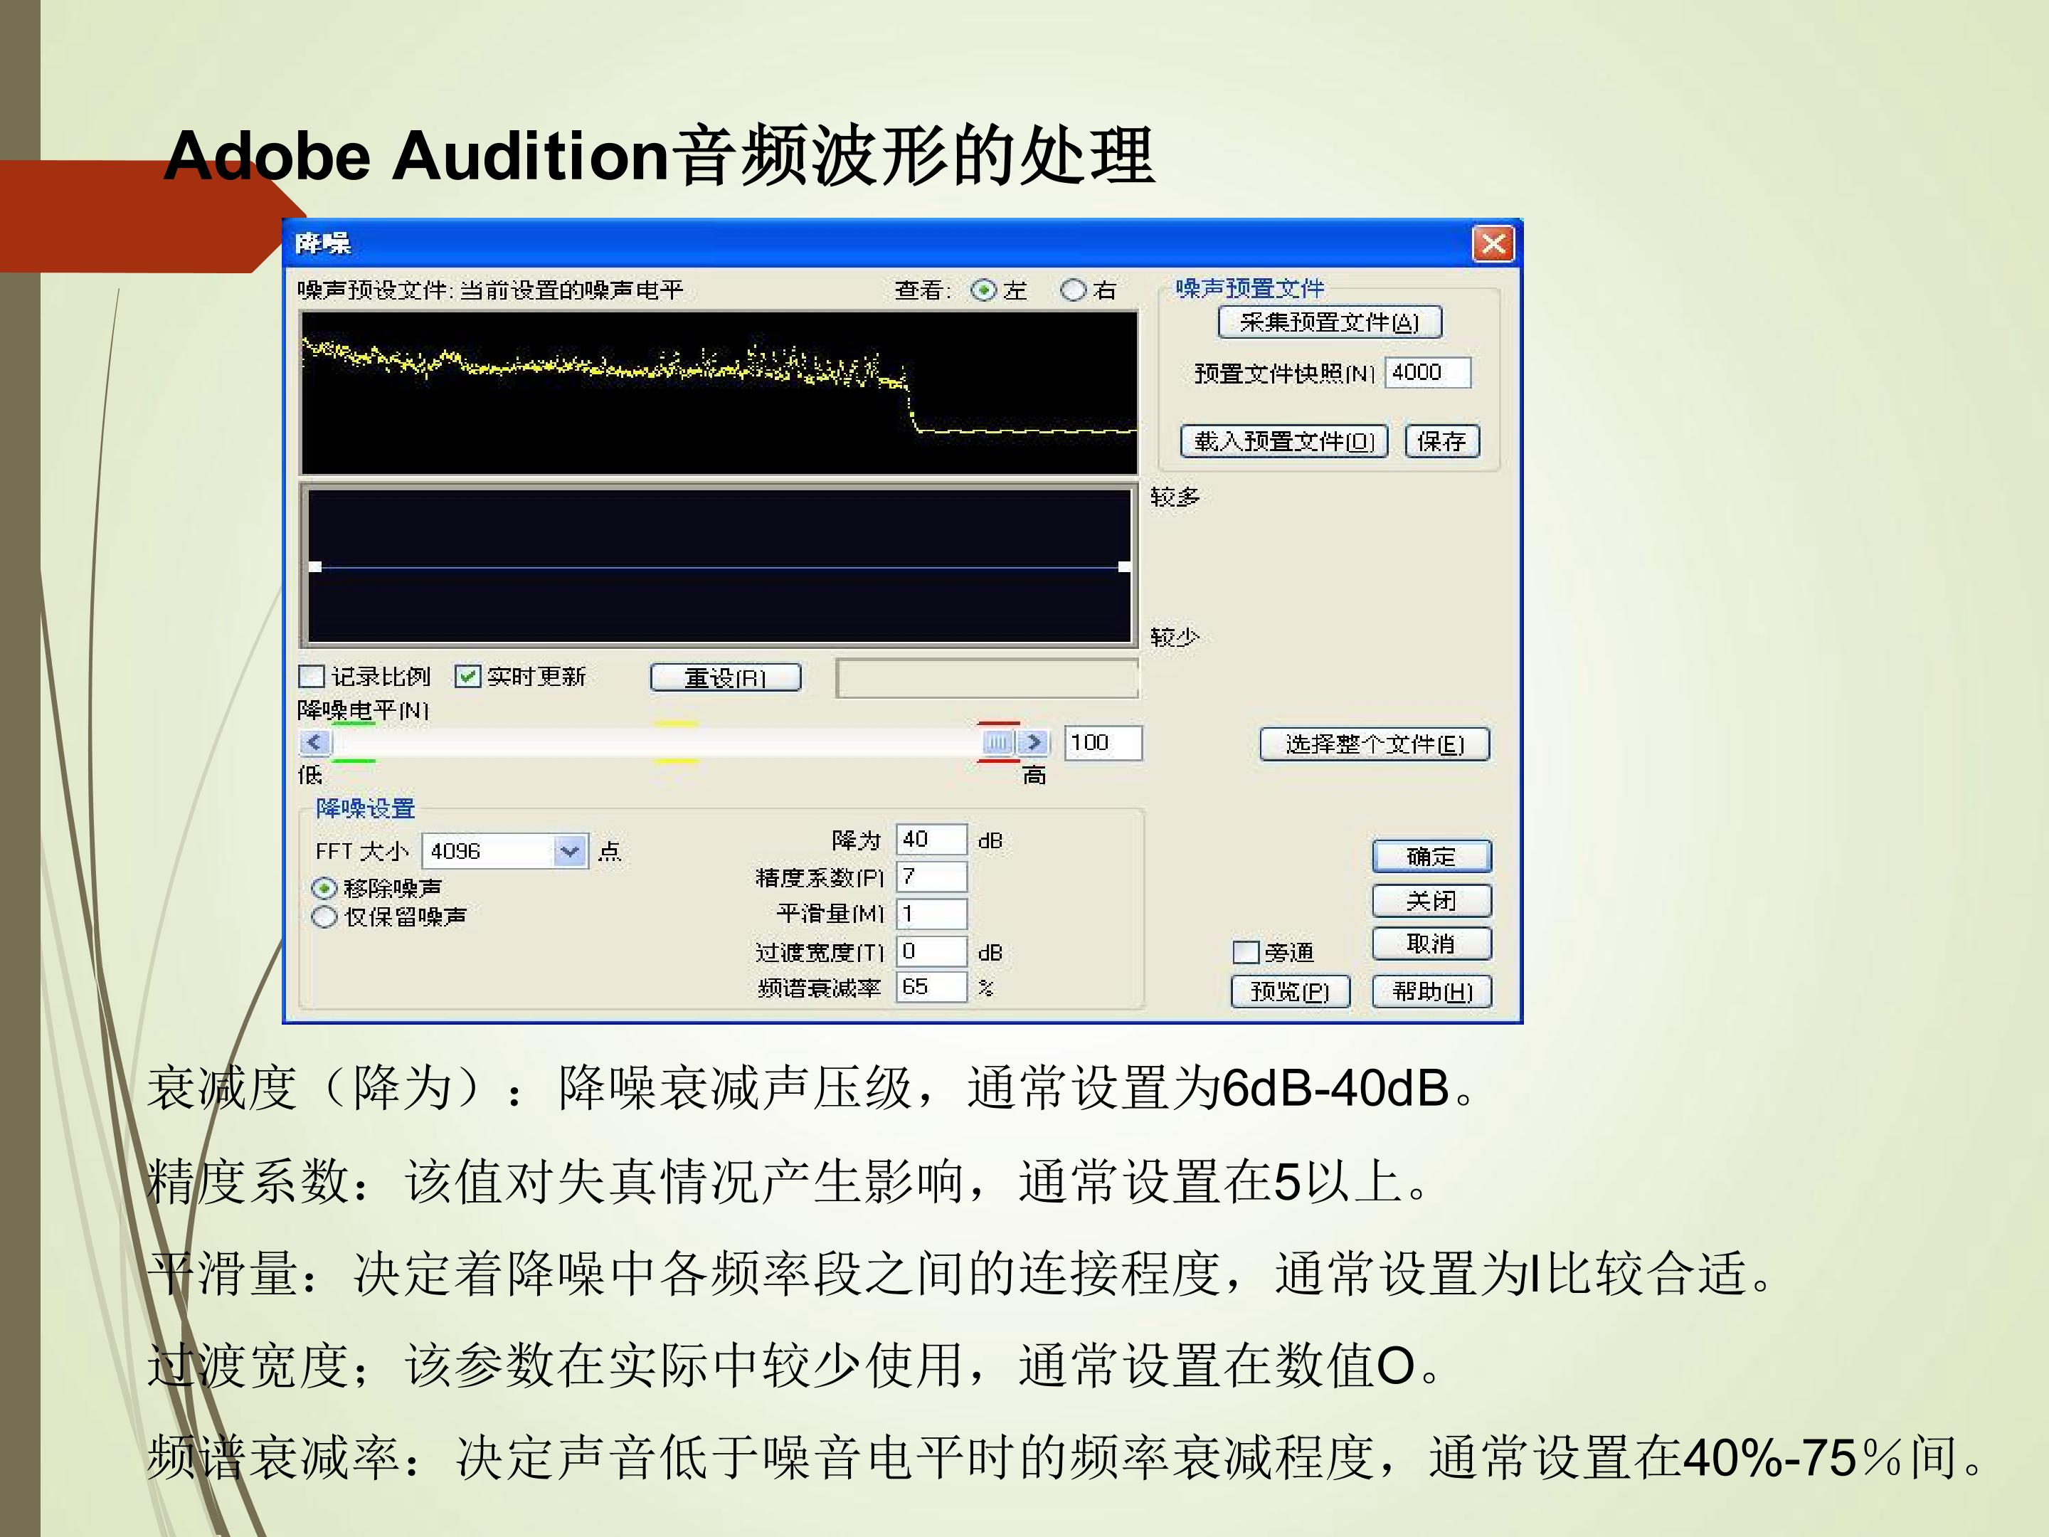2049x1537 pixels.
Task: Click the 重设 reset button
Action: (x=725, y=677)
